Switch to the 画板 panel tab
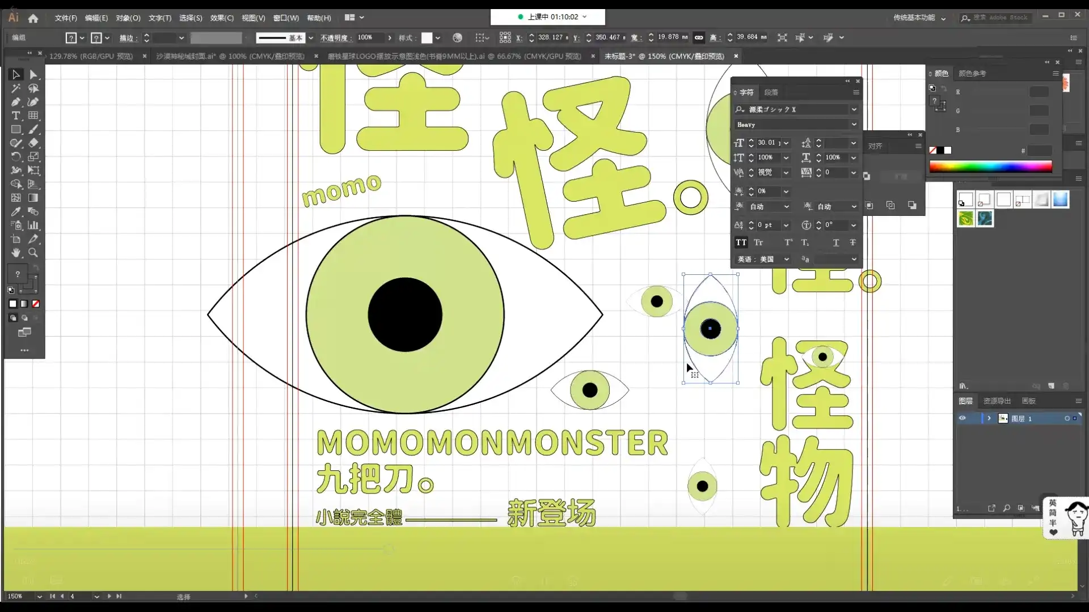 click(x=1028, y=401)
